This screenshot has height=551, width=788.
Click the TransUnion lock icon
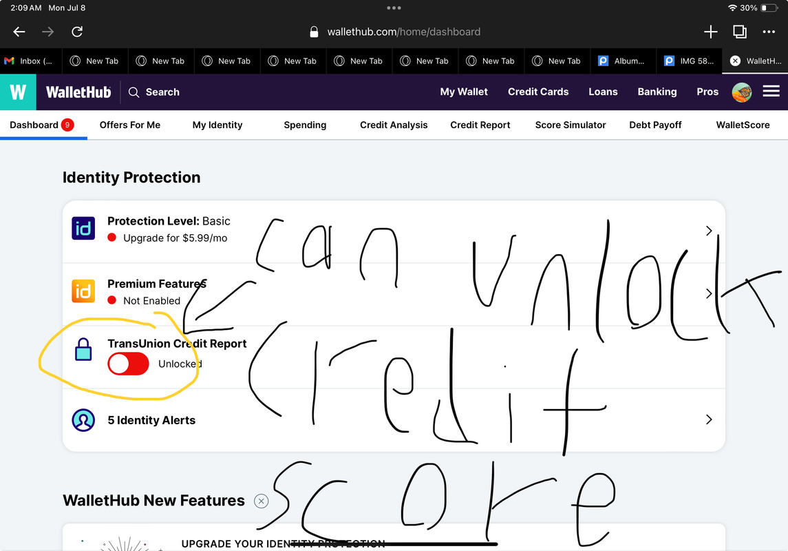coord(83,349)
